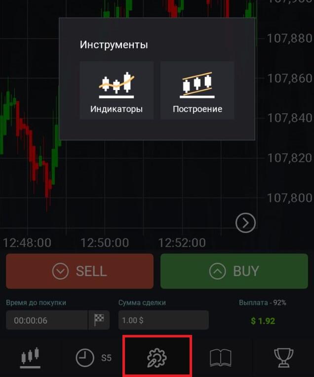Open the tools gear icon
The image size is (314, 377).
[157, 358]
